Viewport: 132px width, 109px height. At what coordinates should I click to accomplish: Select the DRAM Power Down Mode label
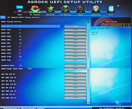(12, 69)
